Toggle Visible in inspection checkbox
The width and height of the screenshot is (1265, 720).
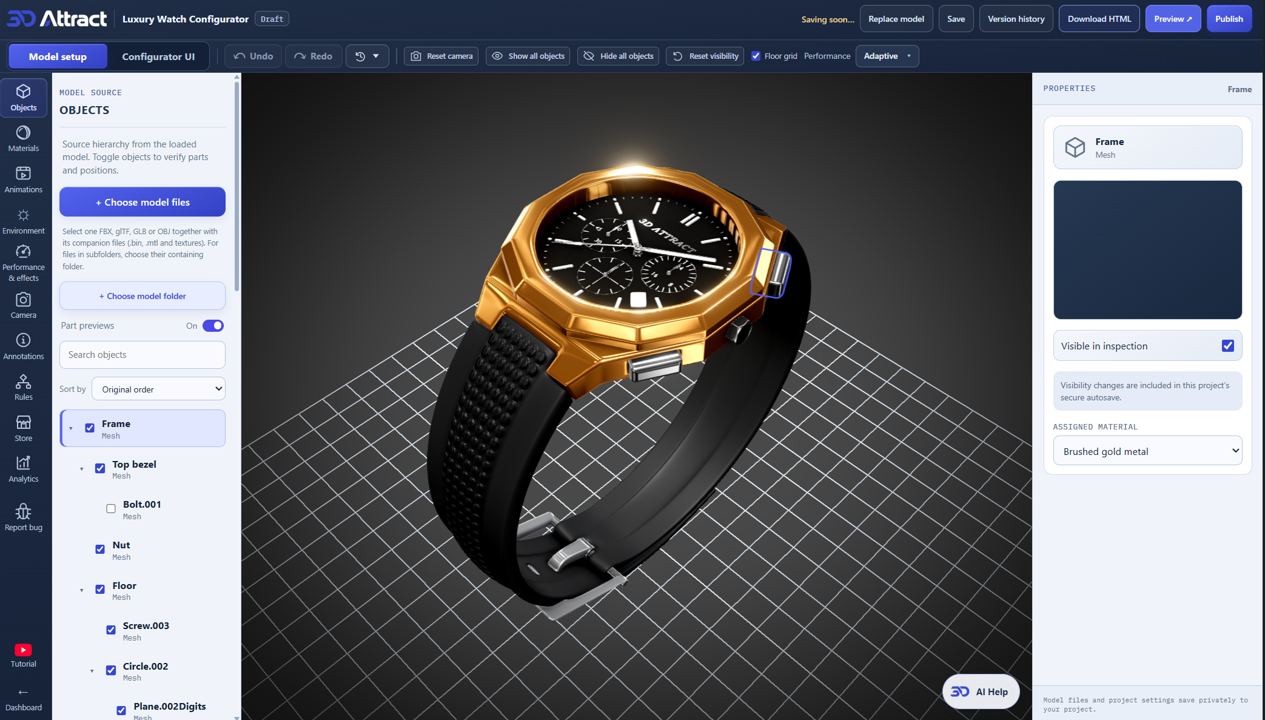(x=1227, y=346)
